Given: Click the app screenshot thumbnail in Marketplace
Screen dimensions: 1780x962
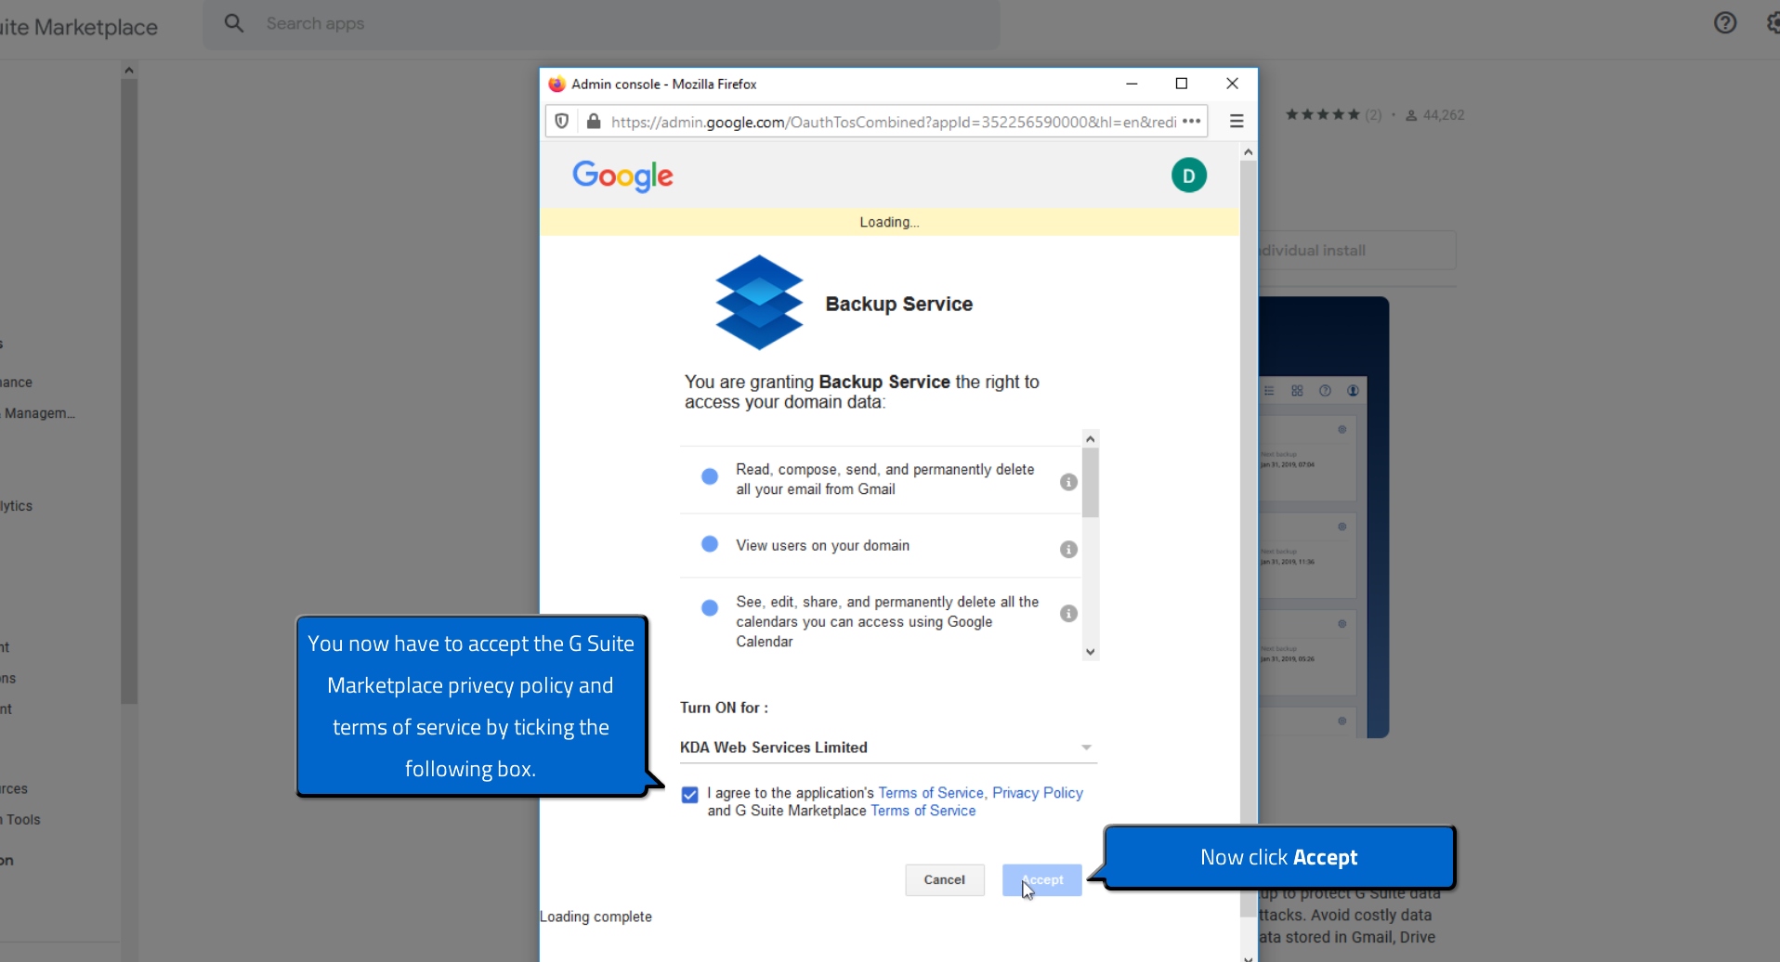Looking at the screenshot, I should 1323,517.
